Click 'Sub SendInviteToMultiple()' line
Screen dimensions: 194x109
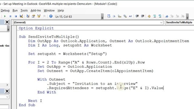(x=49, y=37)
